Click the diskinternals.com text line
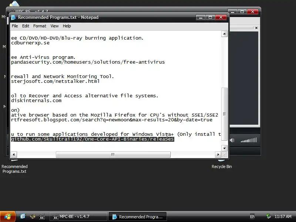Image resolution: width=296 pixels, height=222 pixels. click(36, 101)
